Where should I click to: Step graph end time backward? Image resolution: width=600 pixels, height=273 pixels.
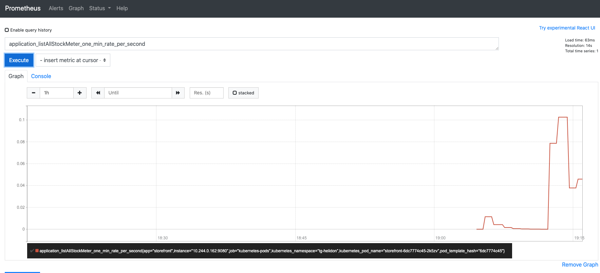[x=98, y=93]
